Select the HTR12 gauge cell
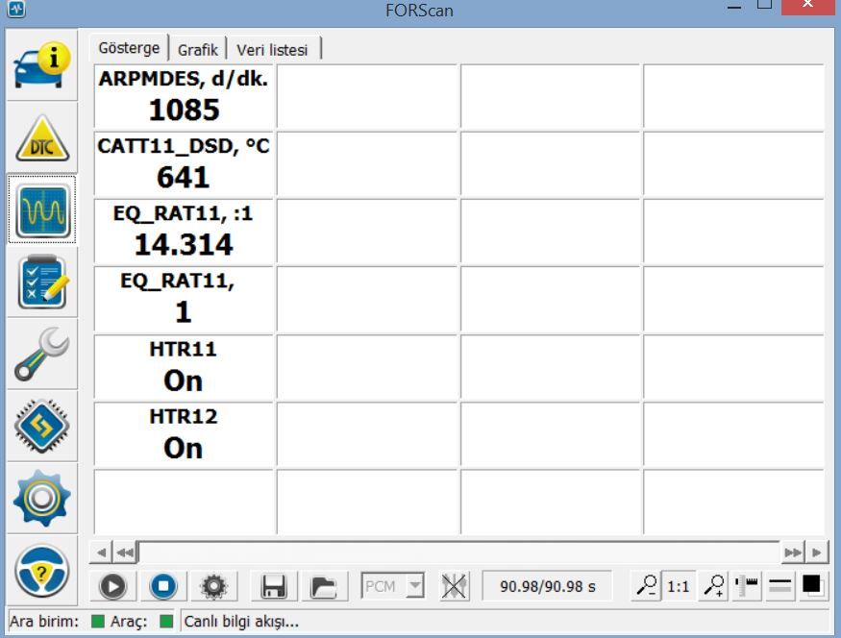 coord(184,435)
